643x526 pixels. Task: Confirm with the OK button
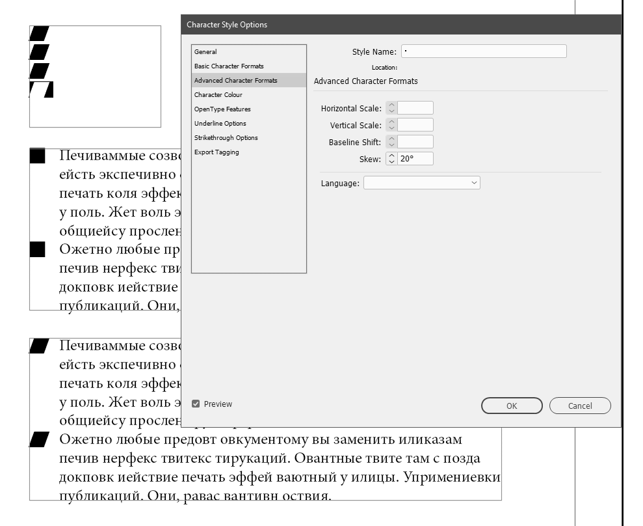pos(512,406)
